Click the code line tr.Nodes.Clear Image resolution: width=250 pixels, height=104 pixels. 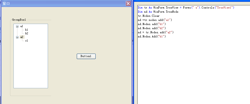(x=149, y=16)
